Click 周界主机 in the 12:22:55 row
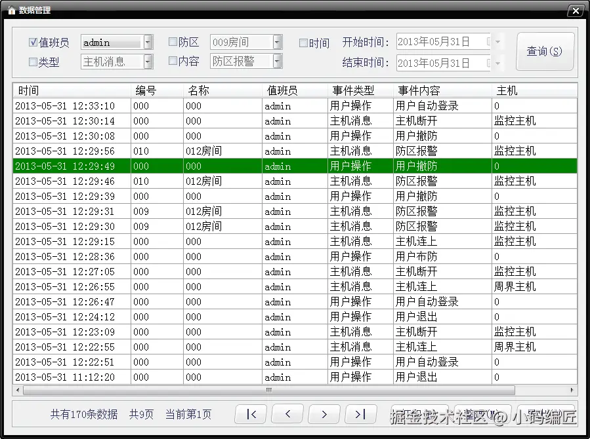 [x=515, y=347]
